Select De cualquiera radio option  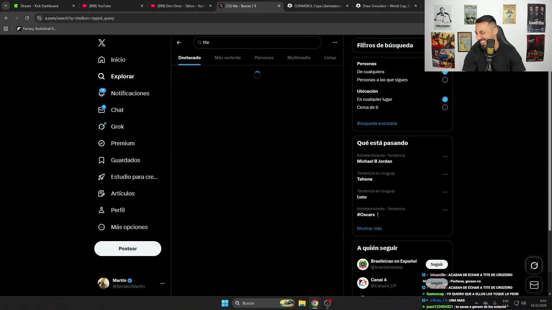pos(445,72)
